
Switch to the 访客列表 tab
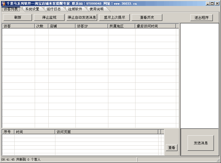[11, 9]
